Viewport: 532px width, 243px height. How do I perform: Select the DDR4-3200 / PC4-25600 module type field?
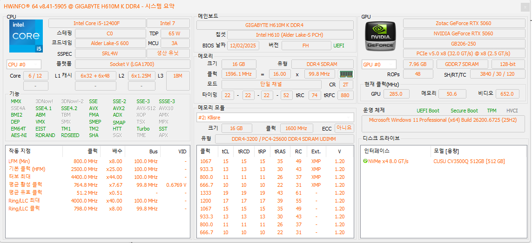284,139
